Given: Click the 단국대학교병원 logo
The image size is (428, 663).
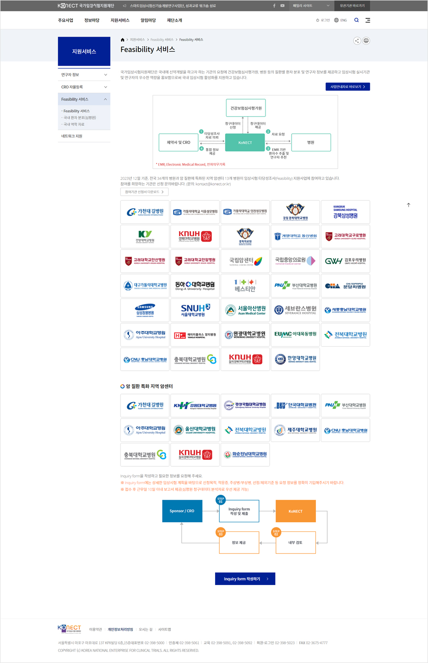Looking at the screenshot, I should coord(295,405).
